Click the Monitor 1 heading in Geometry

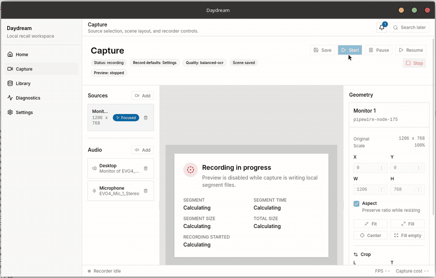(x=365, y=111)
